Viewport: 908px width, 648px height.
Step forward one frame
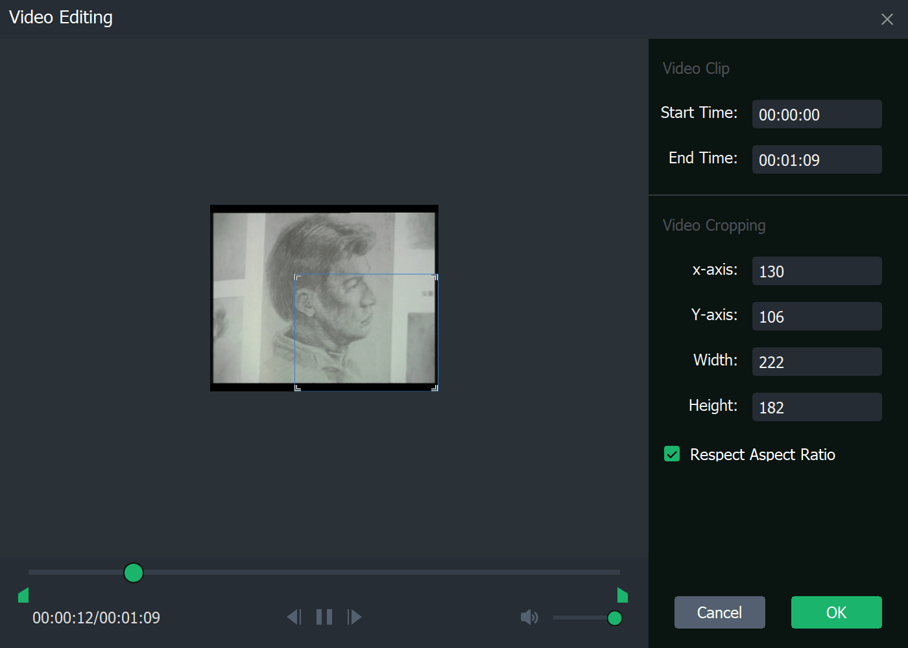tap(355, 617)
